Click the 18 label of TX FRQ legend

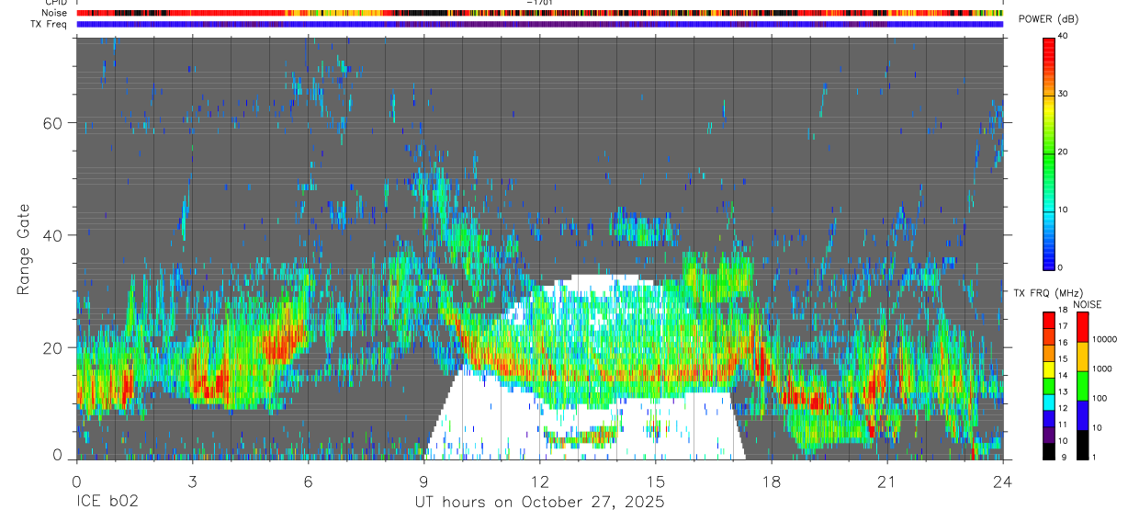(1062, 310)
